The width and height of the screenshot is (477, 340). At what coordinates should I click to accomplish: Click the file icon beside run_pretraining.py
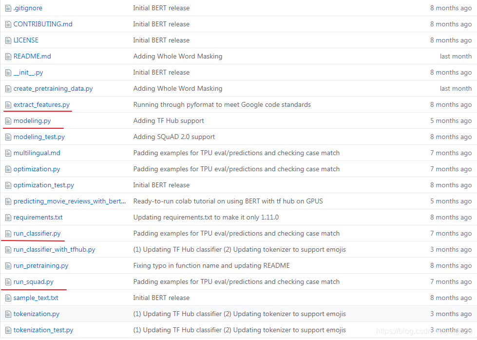(8, 266)
